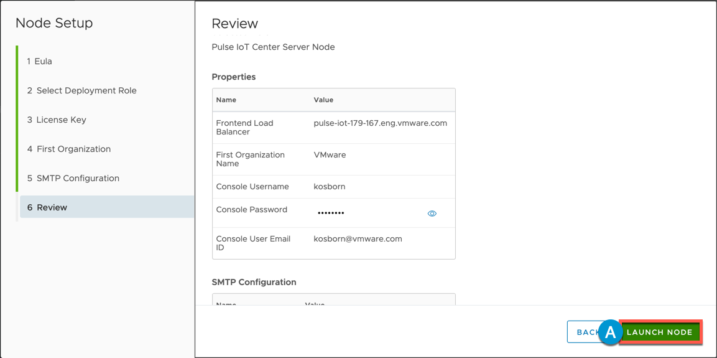The height and width of the screenshot is (358, 717).
Task: Select step 6 Review
Action: click(x=107, y=207)
